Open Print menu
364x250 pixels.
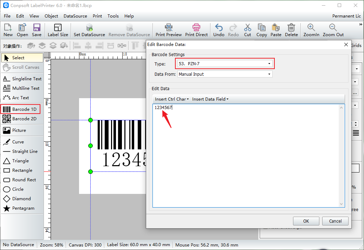pos(97,16)
